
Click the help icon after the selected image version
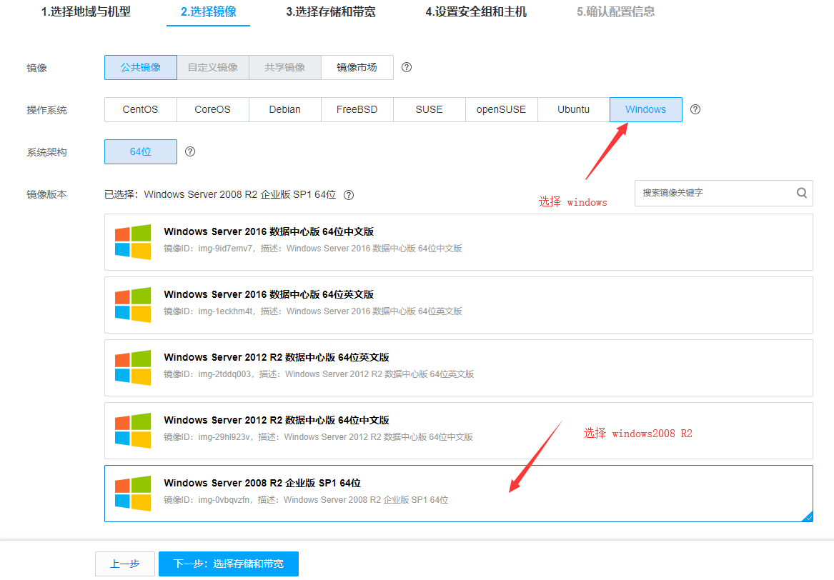tap(348, 195)
